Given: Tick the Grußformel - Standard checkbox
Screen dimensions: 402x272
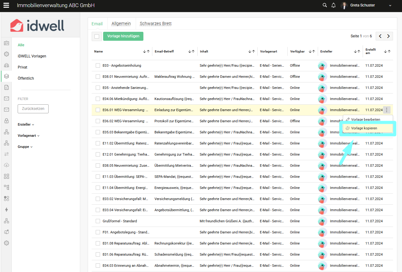Looking at the screenshot, I should click(x=98, y=221).
